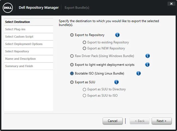Click the Dell logo icon

click(x=7, y=8)
